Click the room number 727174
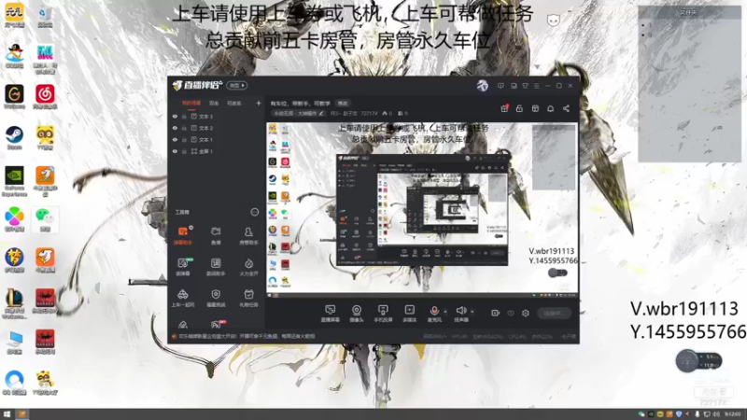This screenshot has width=747, height=420. tap(369, 113)
